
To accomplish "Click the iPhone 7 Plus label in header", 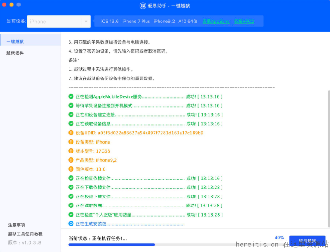I will pyautogui.click(x=136, y=22).
